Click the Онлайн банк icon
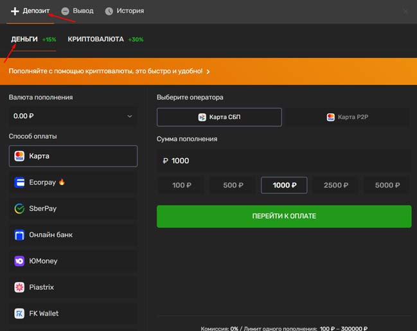 coord(19,235)
